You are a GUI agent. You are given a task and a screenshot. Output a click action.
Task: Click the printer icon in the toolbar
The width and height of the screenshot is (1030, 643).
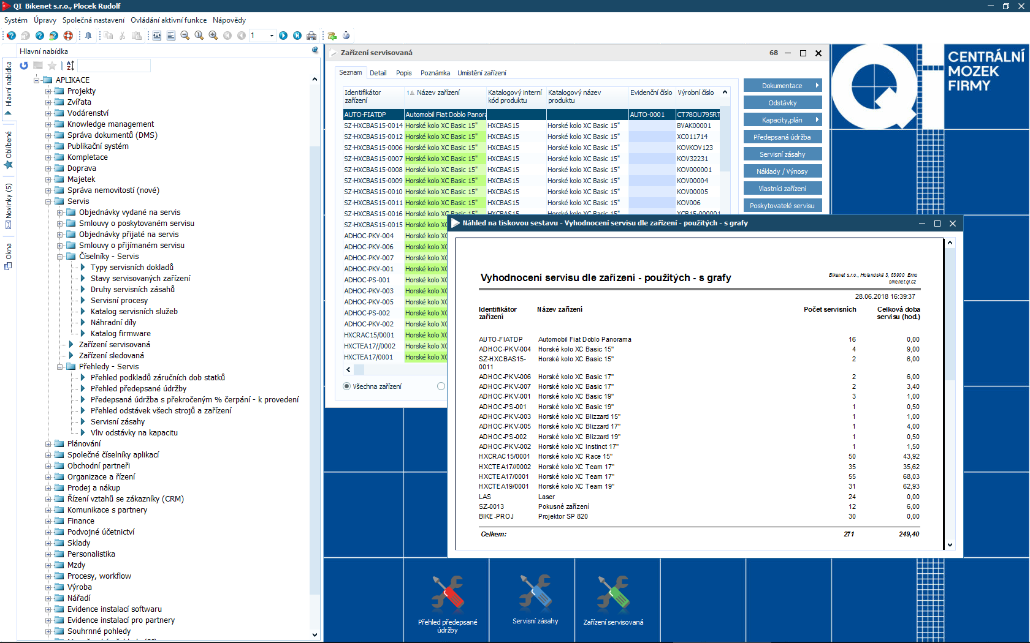(x=311, y=36)
